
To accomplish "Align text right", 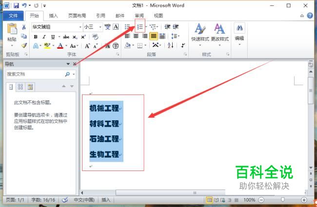I will [145, 36].
